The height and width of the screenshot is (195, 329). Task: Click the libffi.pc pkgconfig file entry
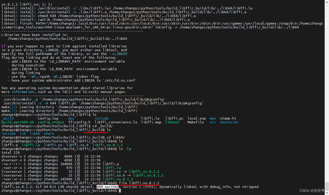click(x=174, y=118)
